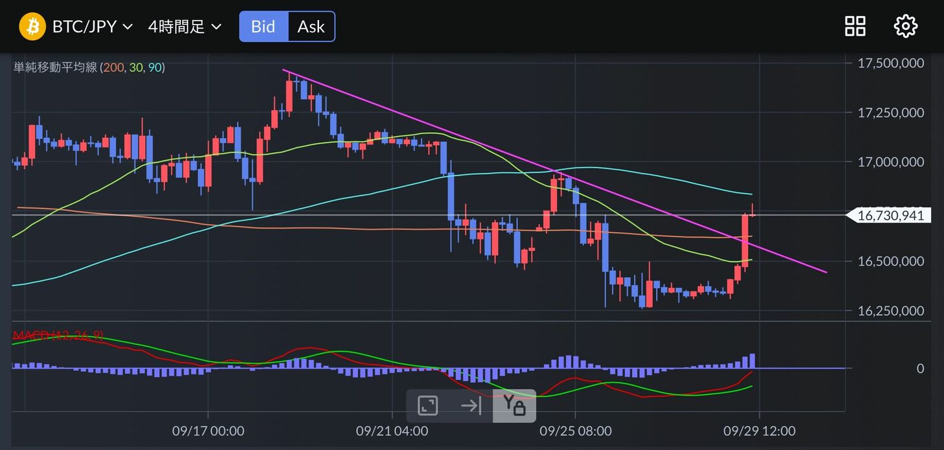
Task: Click the 17,500,000 price axis label
Action: pos(890,63)
